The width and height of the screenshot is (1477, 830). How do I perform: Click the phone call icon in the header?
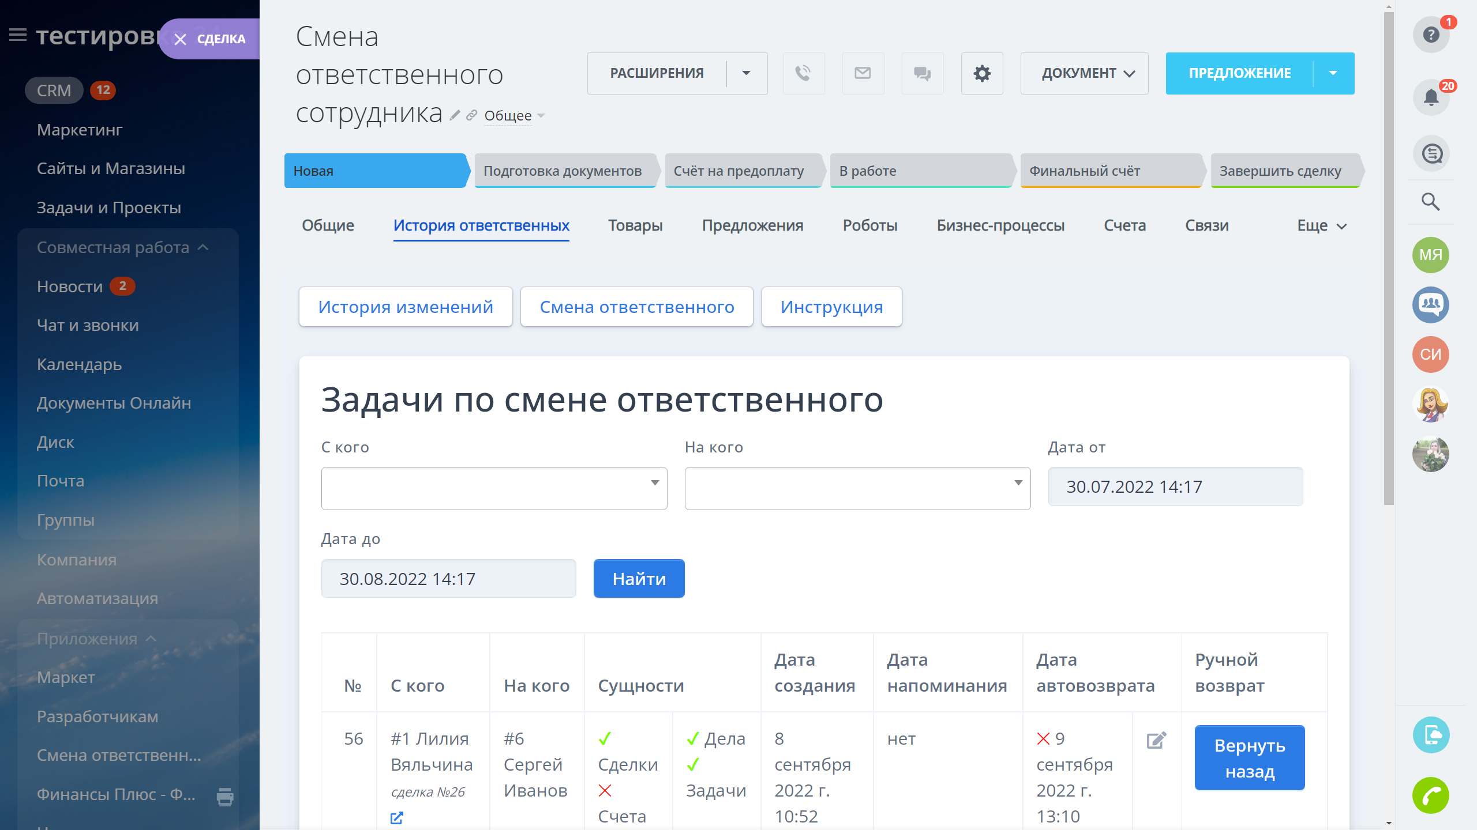click(803, 73)
